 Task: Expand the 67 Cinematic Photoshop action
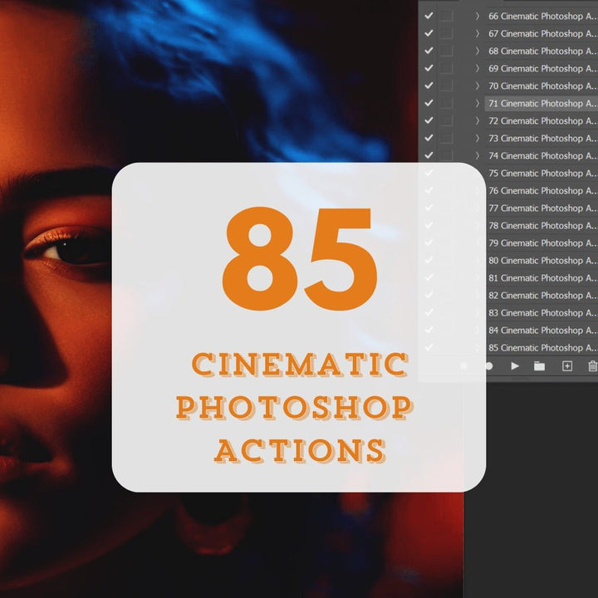(478, 33)
